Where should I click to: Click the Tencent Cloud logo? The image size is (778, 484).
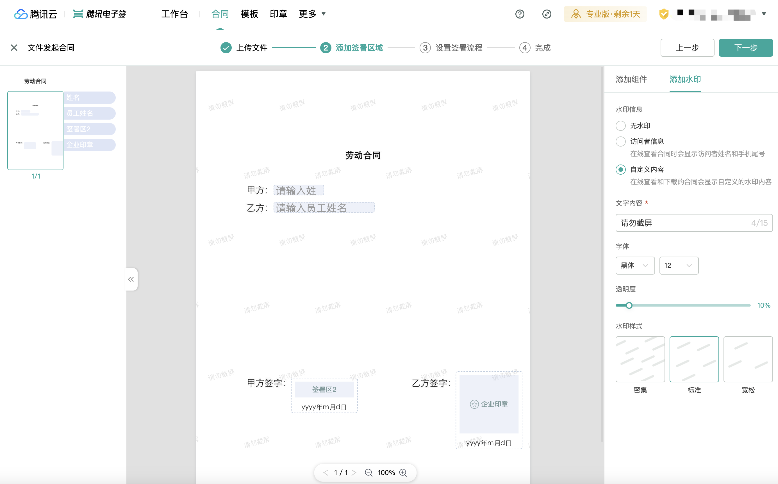coord(36,14)
